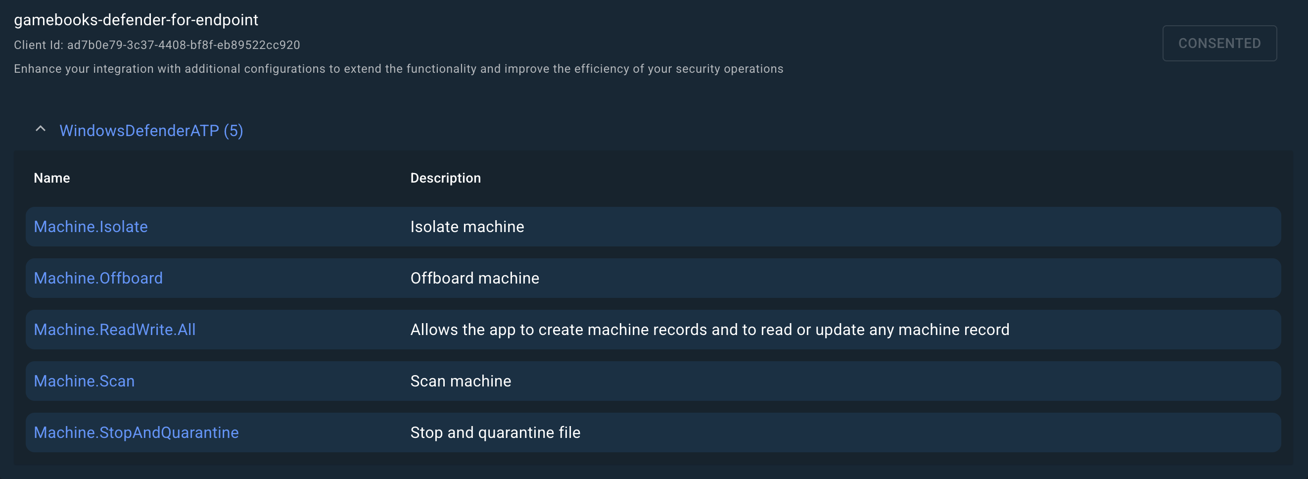Click the Description column header
Viewport: 1308px width, 479px height.
click(x=445, y=178)
